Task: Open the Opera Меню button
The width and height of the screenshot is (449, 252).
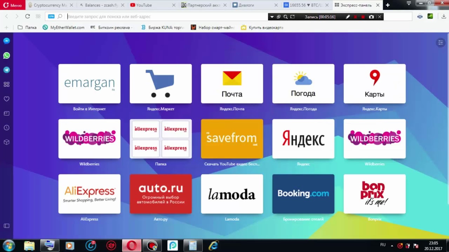Action: [13, 5]
